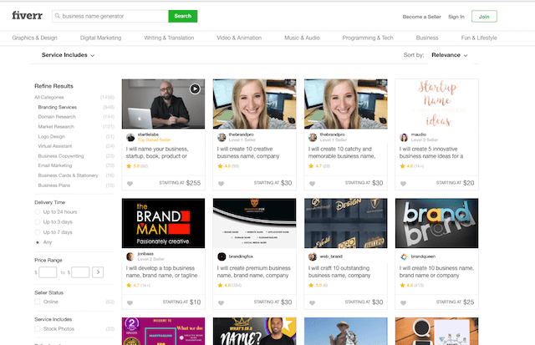Apply price range arrow button
The width and height of the screenshot is (535, 345).
point(98,272)
